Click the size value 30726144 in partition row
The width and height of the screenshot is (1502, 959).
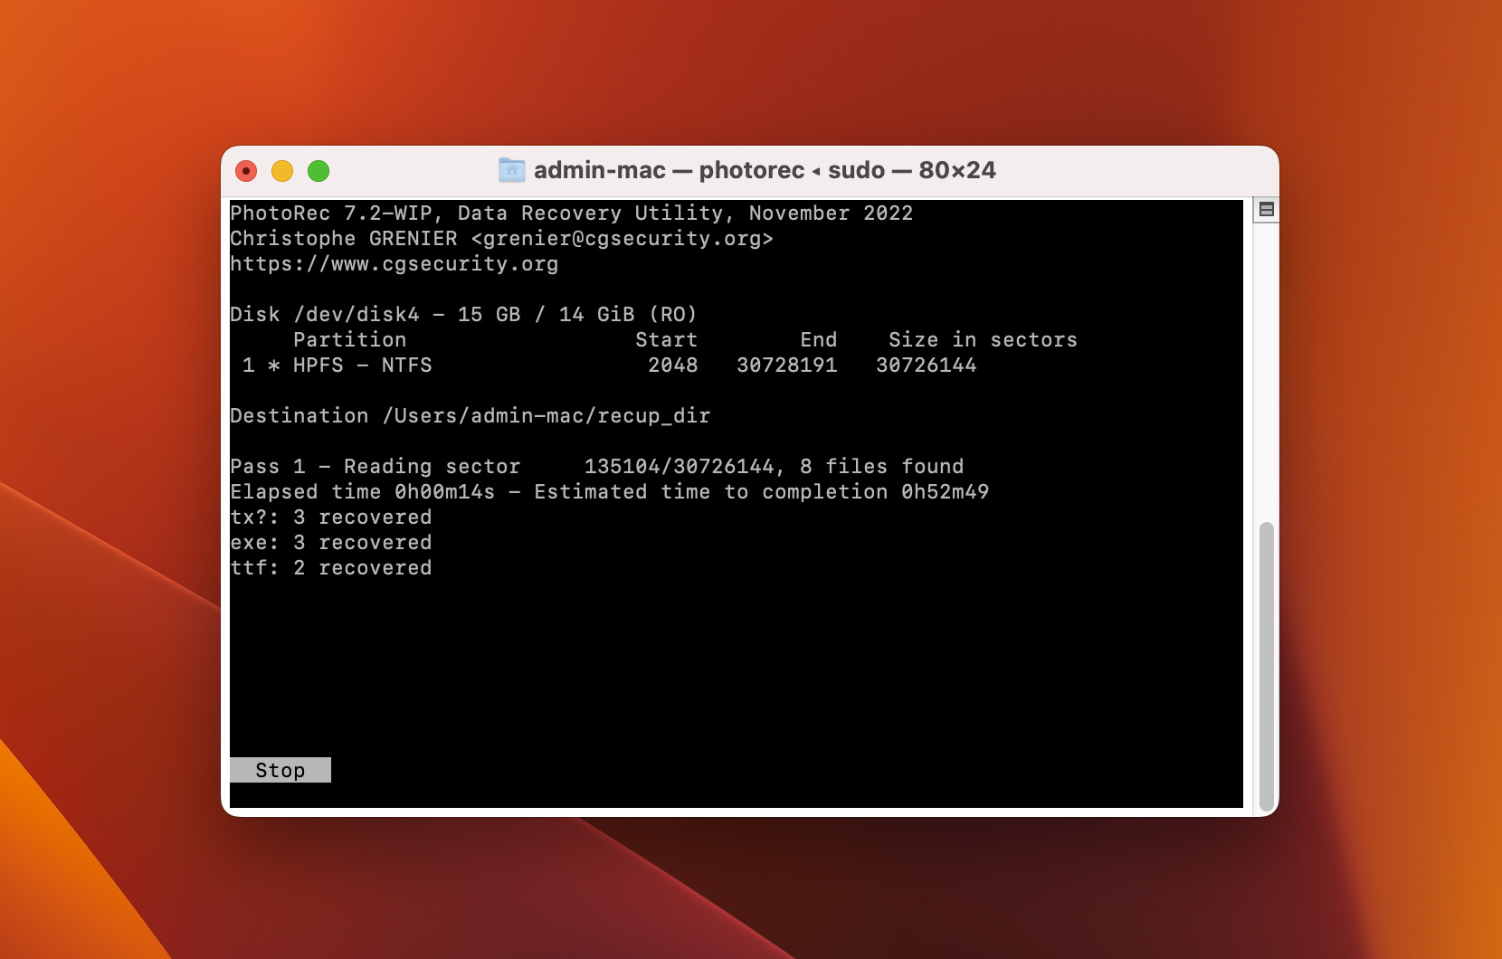[x=927, y=366]
